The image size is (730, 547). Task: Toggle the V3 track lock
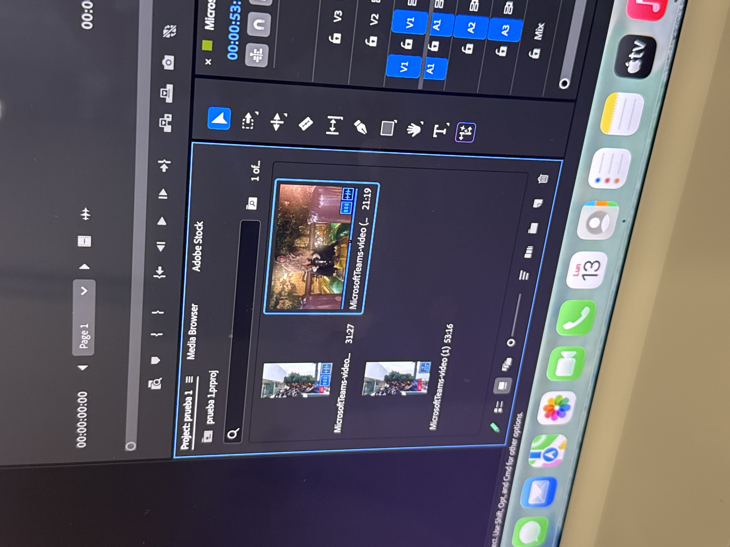click(x=335, y=38)
